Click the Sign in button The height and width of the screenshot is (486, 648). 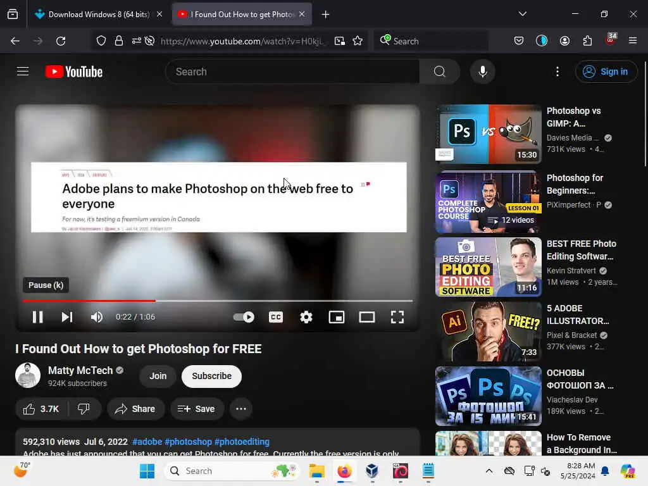pyautogui.click(x=606, y=72)
